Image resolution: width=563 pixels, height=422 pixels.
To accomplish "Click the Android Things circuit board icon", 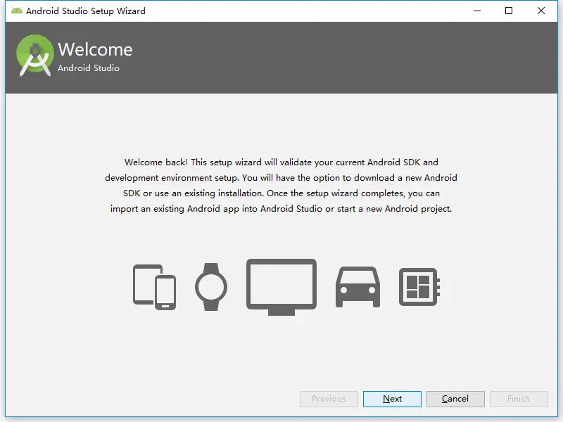I will pyautogui.click(x=419, y=287).
